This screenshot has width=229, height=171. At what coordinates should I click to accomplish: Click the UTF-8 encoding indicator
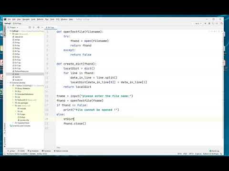click(191, 154)
